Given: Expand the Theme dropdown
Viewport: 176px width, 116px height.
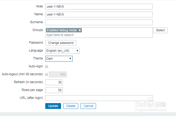Looking at the screenshot, I should click(59, 59).
